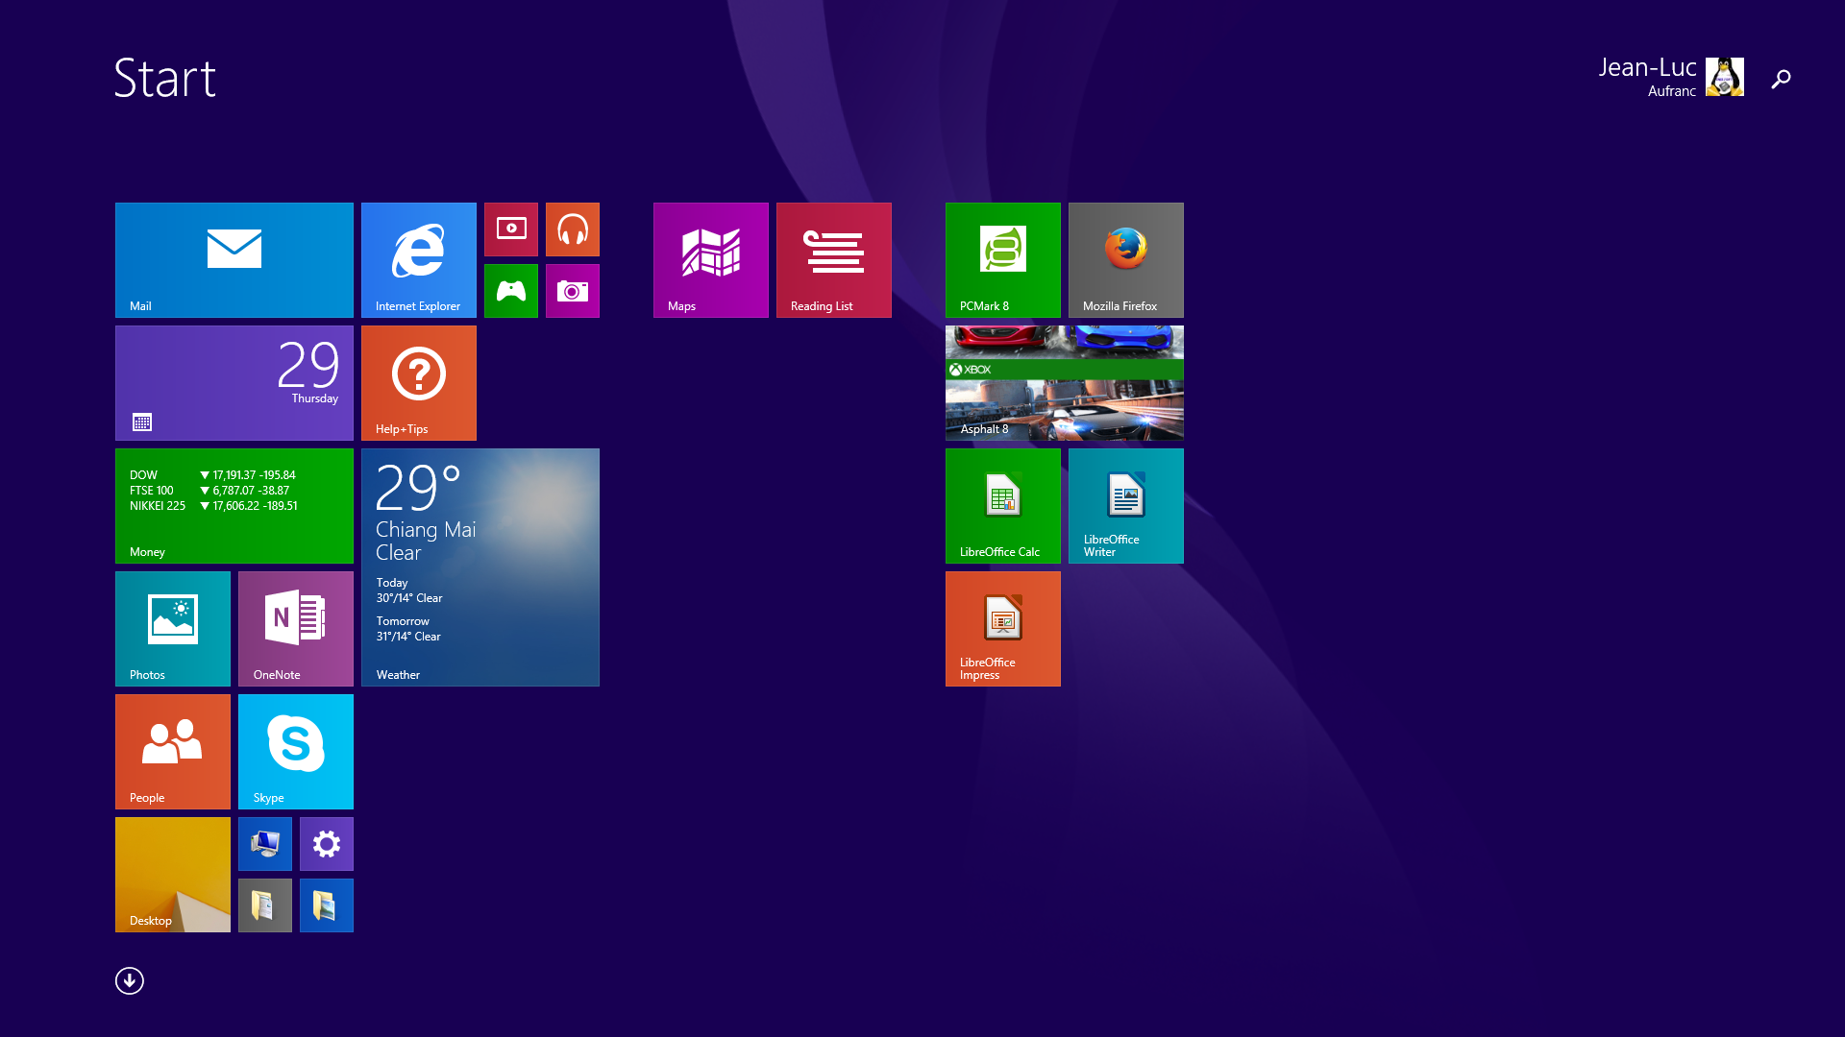Launch LibreOffice Writer tile
Viewport: 1845px width, 1037px height.
[x=1126, y=506]
